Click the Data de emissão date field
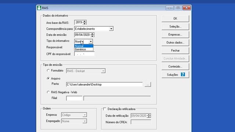This screenshot has width=235, height=132. [x=82, y=35]
